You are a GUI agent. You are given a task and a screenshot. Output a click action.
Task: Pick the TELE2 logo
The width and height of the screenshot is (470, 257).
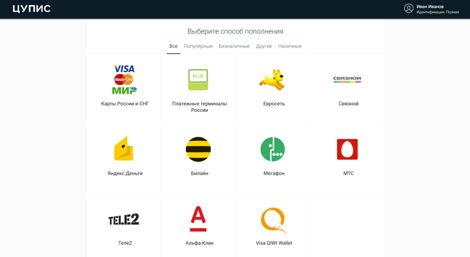click(x=124, y=219)
